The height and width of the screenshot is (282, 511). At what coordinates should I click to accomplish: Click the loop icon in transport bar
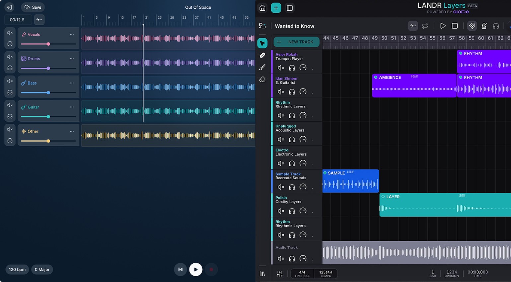tap(425, 26)
